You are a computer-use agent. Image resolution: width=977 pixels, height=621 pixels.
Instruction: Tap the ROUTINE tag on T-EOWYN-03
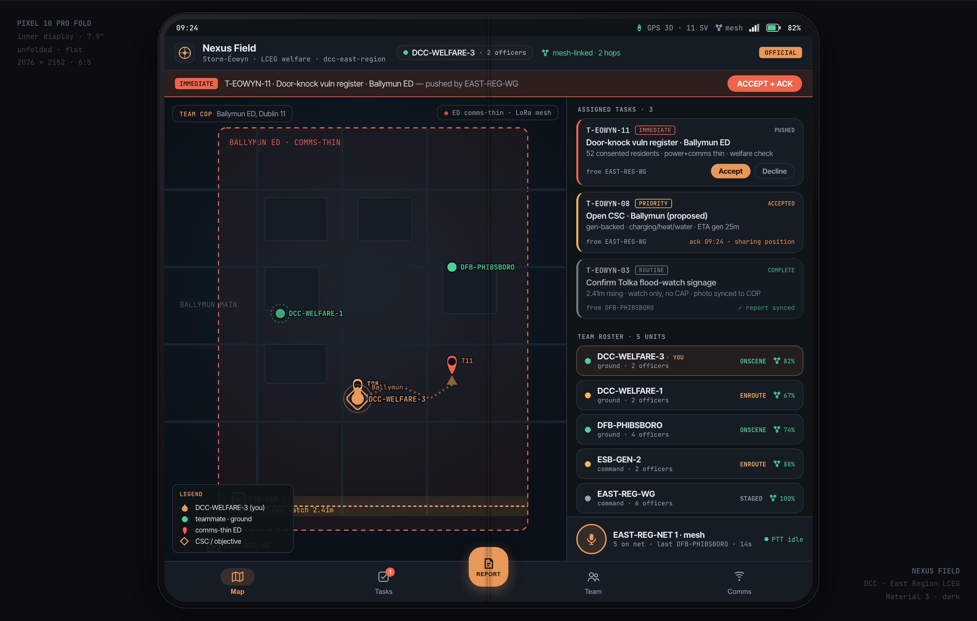click(651, 270)
